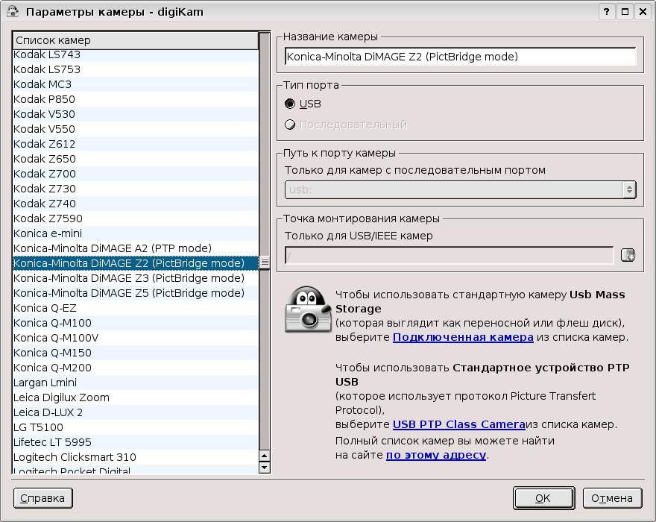Open the Подключенная камера link
Screen dimensions: 656x522
[x=463, y=337]
